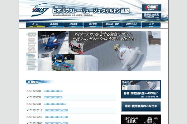187x124 pixels.
Task: Open the news link dated 2015 March 8
Action: pyautogui.click(x=53, y=91)
